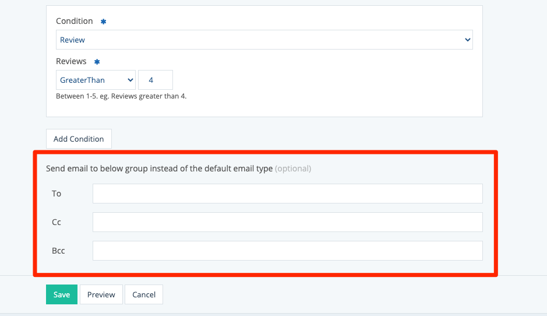Screen dimensions: 547x316
Task: Expand the GreaterThan operator dropdown
Action: [96, 80]
